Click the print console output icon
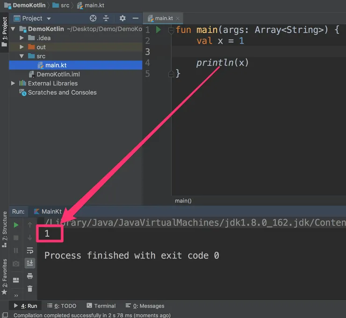 pos(30,276)
